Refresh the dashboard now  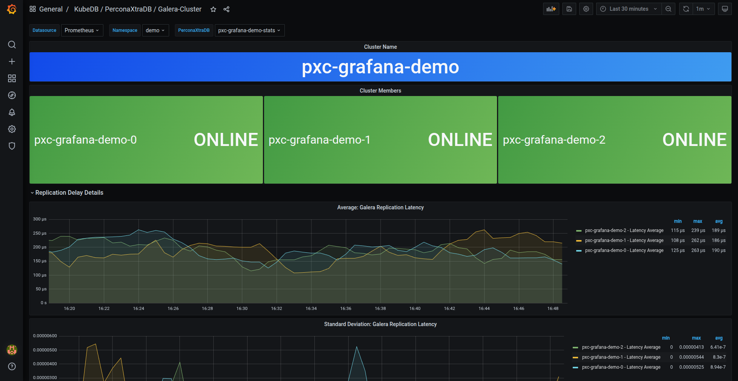pos(686,9)
